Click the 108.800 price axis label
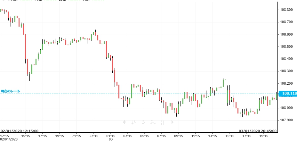The height and width of the screenshot is (143, 297). [x=286, y=10]
